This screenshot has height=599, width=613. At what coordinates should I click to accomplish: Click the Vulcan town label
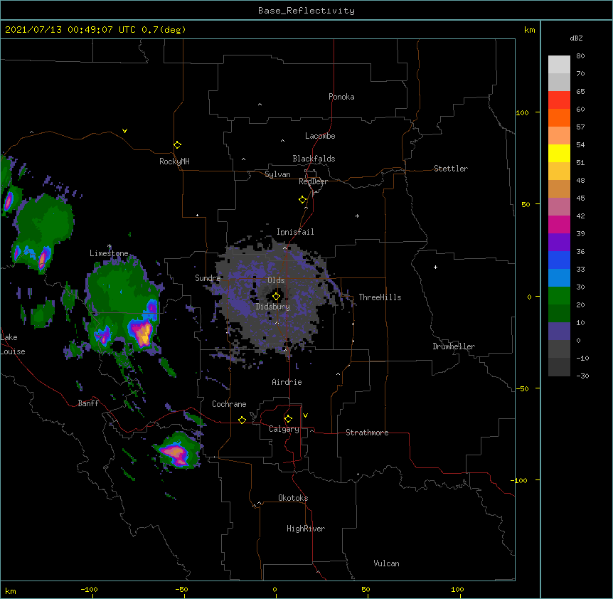point(386,563)
